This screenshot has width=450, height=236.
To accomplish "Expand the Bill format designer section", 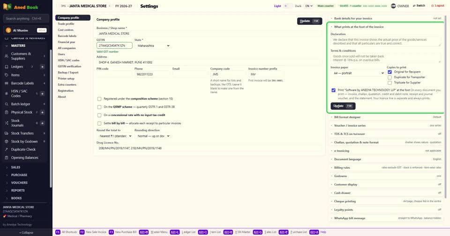I will click(x=386, y=117).
